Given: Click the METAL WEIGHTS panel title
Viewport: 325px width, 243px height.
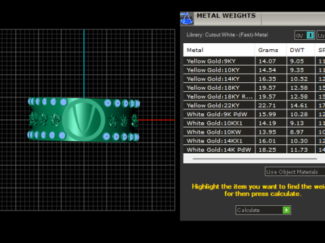Looking at the screenshot, I should (x=226, y=16).
